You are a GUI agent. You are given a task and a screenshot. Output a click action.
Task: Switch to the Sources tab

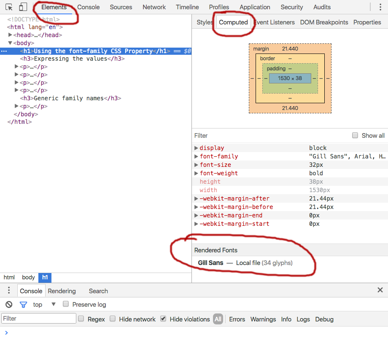point(121,7)
